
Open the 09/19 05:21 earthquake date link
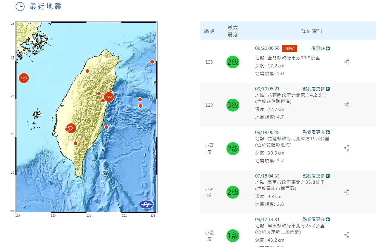(x=267, y=89)
